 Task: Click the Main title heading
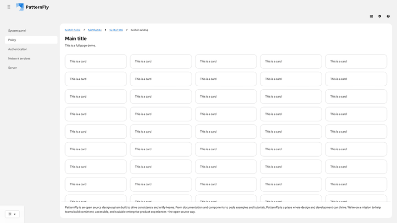click(76, 39)
